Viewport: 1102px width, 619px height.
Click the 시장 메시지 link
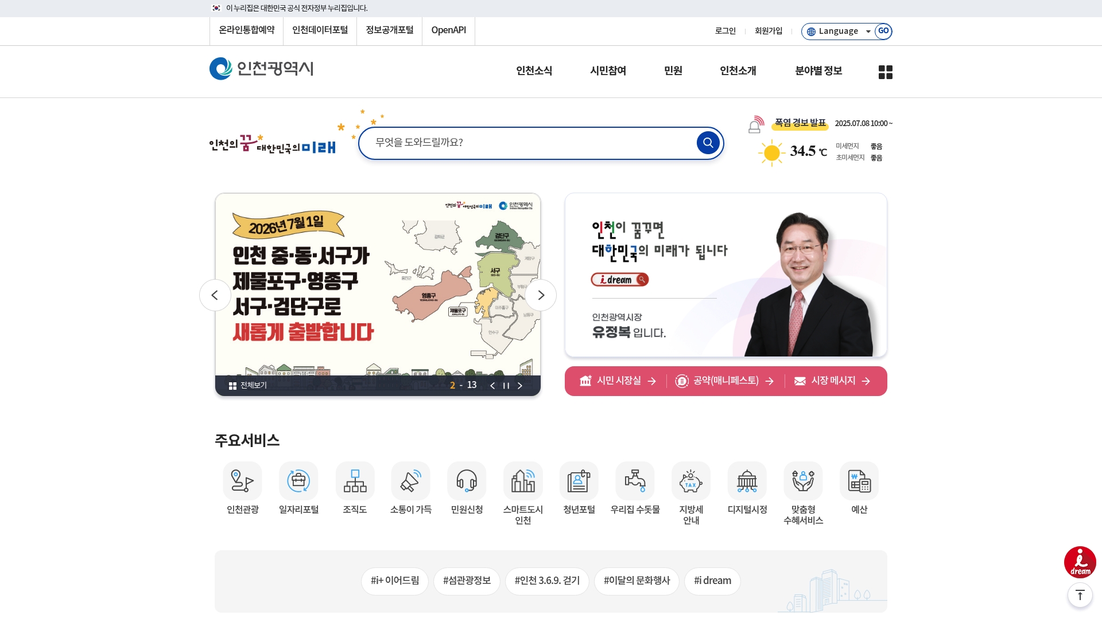(832, 381)
